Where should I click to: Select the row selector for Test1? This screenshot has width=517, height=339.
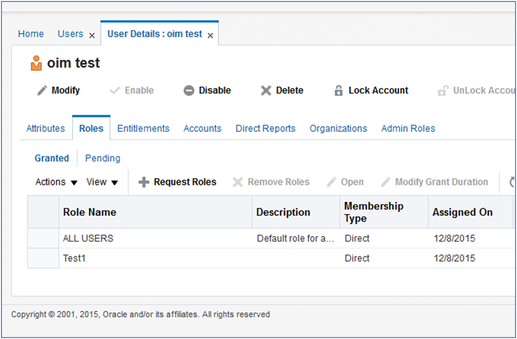pyautogui.click(x=43, y=258)
